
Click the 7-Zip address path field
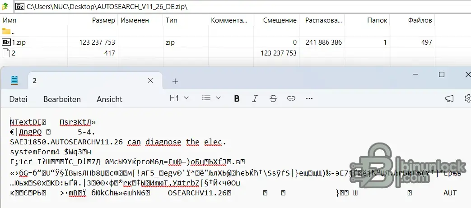pyautogui.click(x=242, y=6)
